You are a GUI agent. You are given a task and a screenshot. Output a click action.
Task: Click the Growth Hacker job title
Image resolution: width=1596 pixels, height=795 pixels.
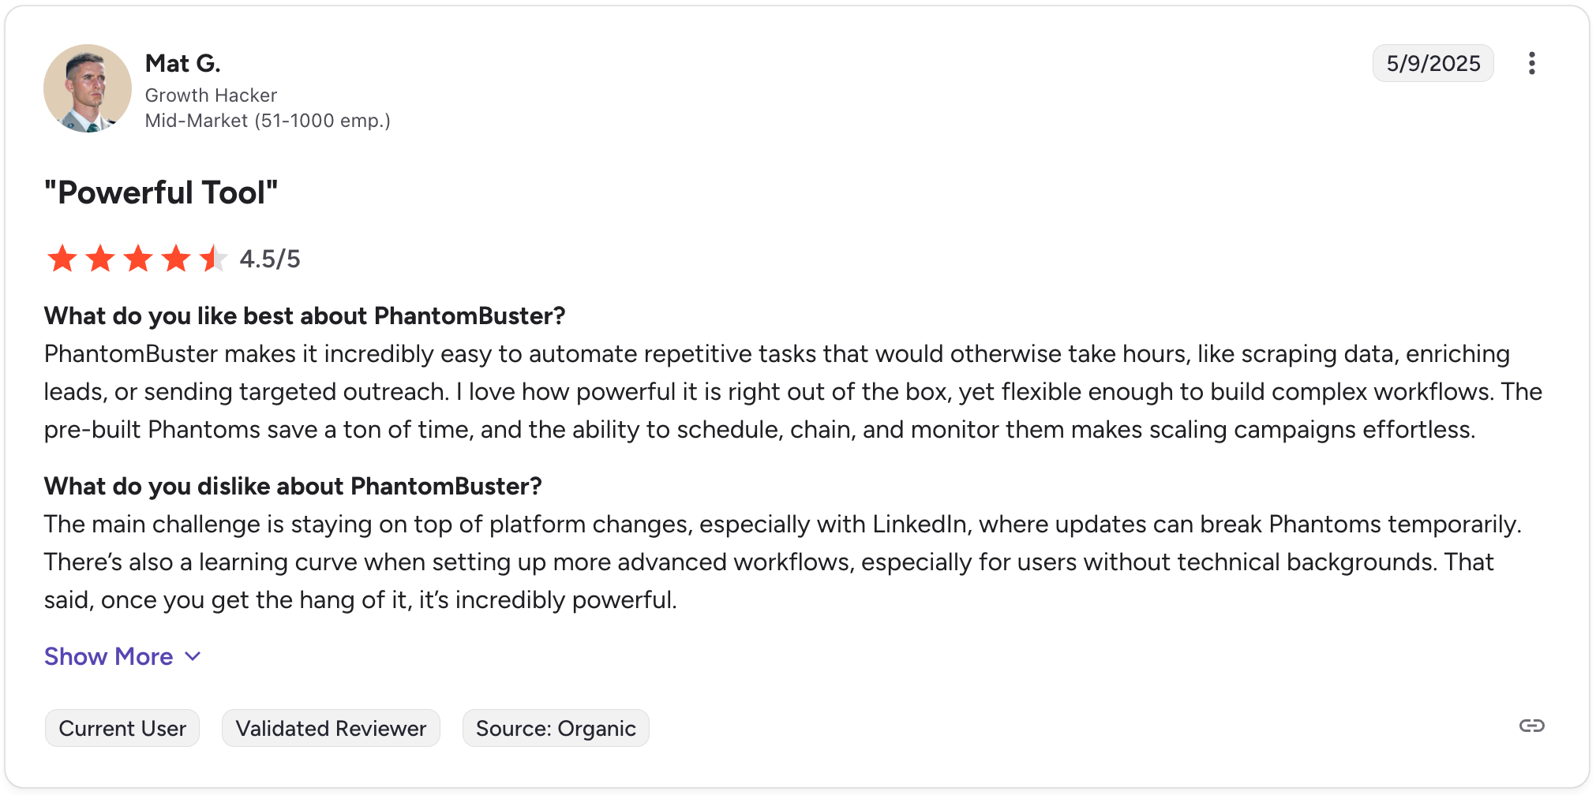coord(211,95)
